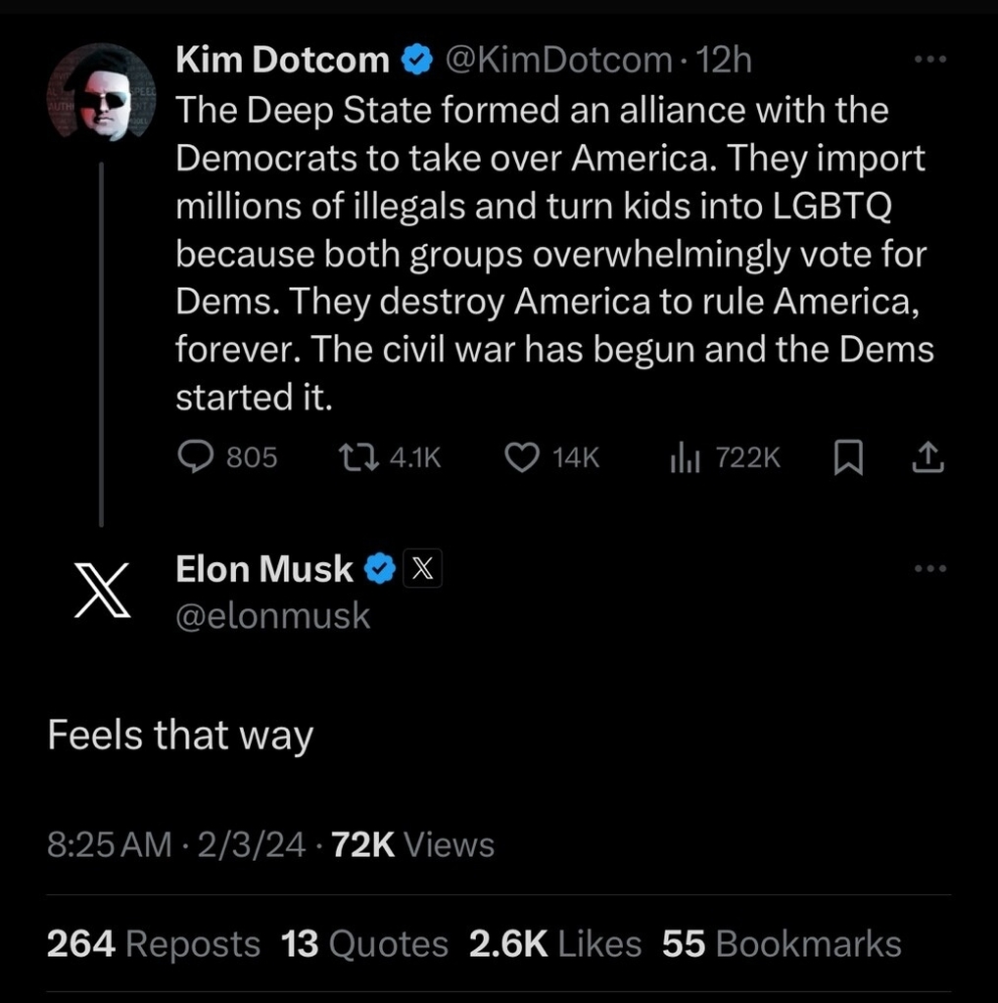
Task: Open more options on Kim Dotcom's post
Action: point(928,60)
